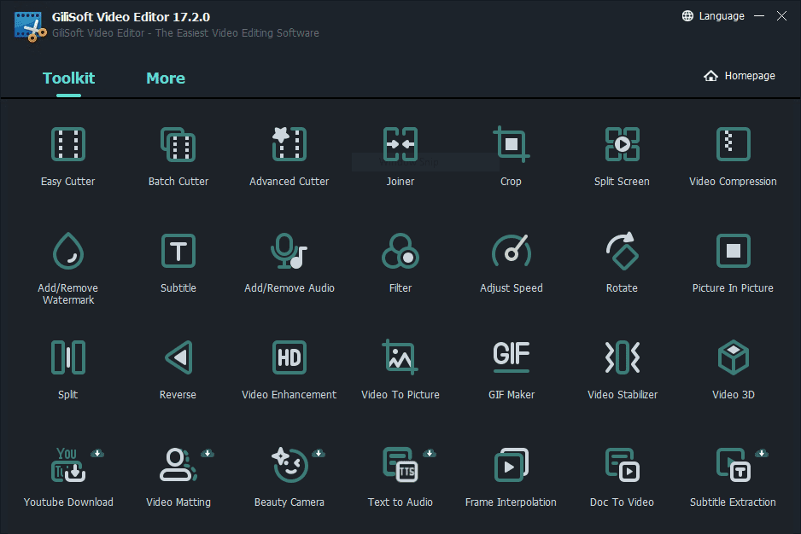
Task: Open the Language selector
Action: tap(713, 16)
